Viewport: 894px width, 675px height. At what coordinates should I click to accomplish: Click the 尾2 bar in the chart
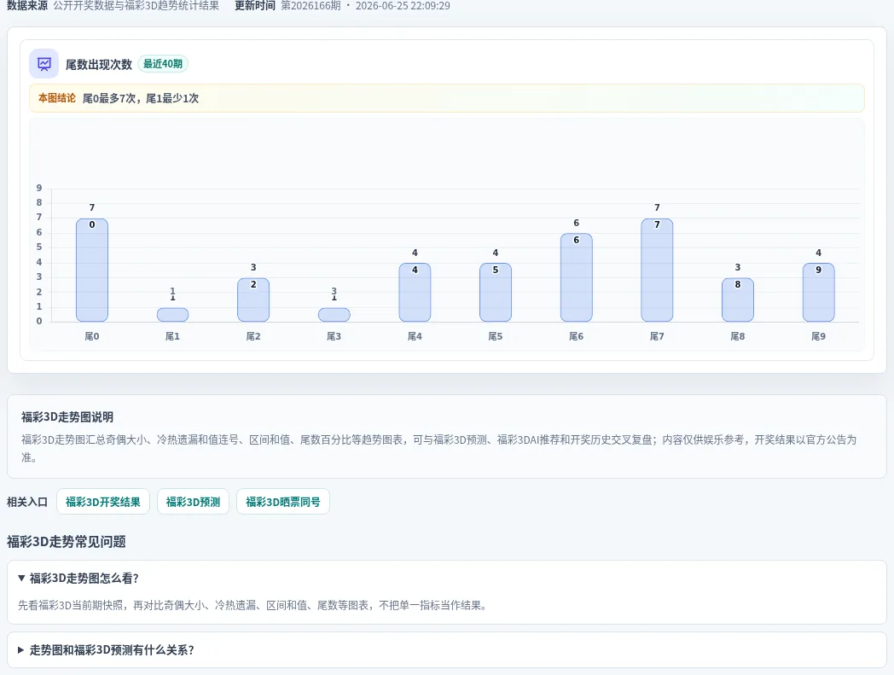click(x=253, y=300)
